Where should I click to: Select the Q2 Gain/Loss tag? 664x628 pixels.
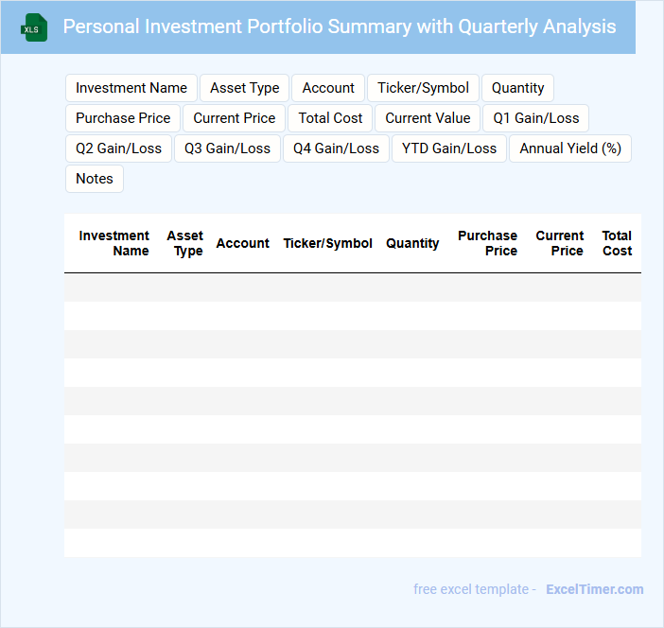(118, 148)
